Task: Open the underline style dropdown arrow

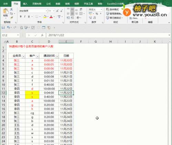Action: (32, 17)
